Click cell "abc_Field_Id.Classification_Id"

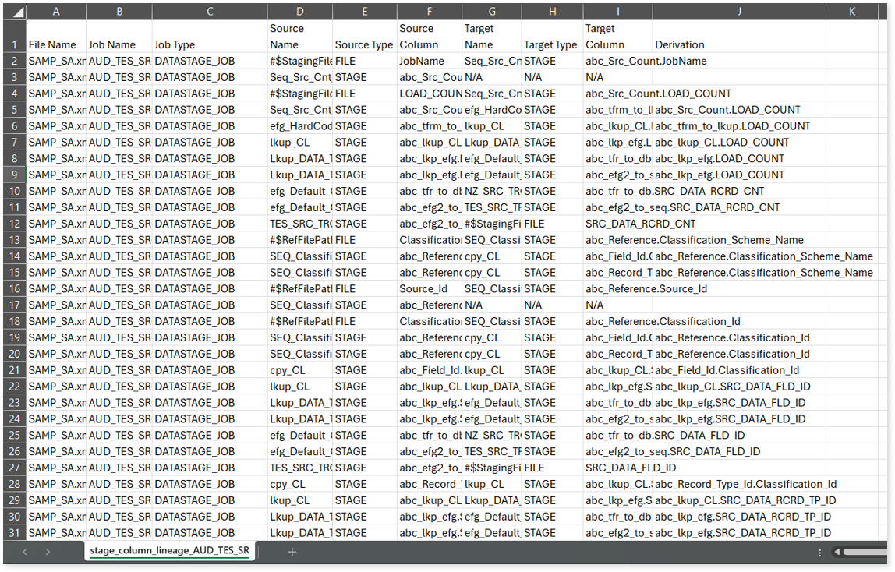coord(739,370)
